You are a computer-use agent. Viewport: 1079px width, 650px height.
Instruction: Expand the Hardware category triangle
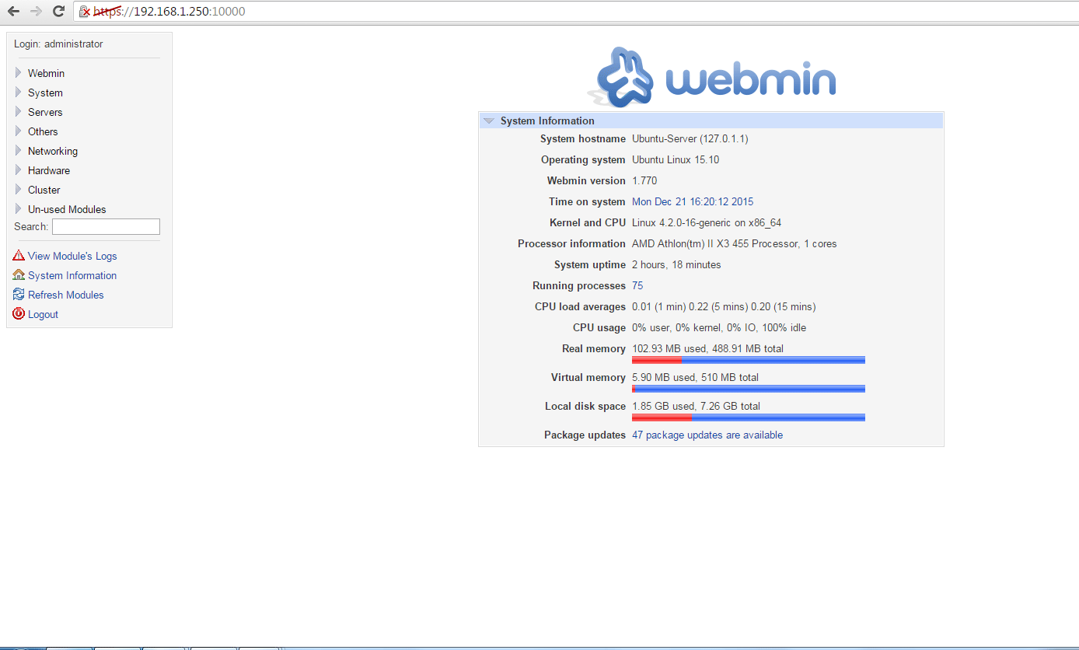click(x=19, y=170)
